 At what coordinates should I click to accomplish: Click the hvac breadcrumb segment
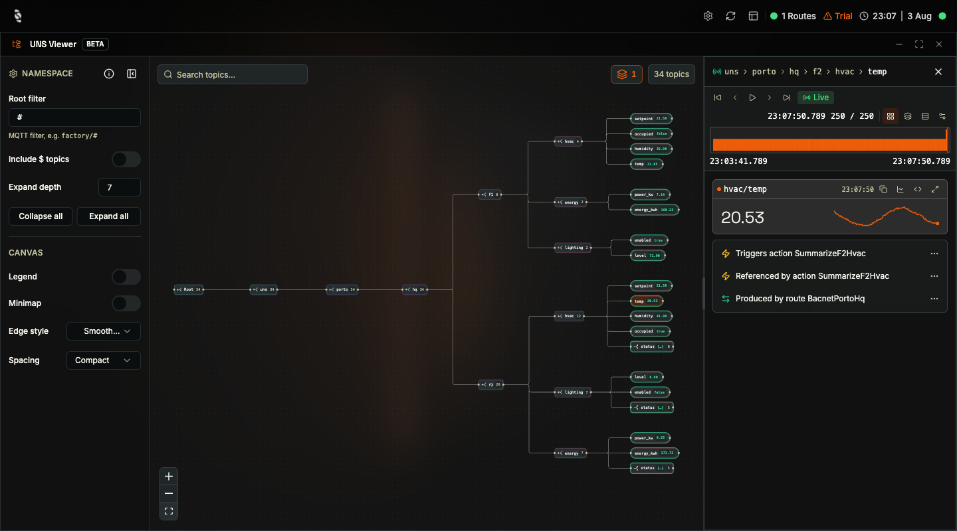click(x=845, y=72)
